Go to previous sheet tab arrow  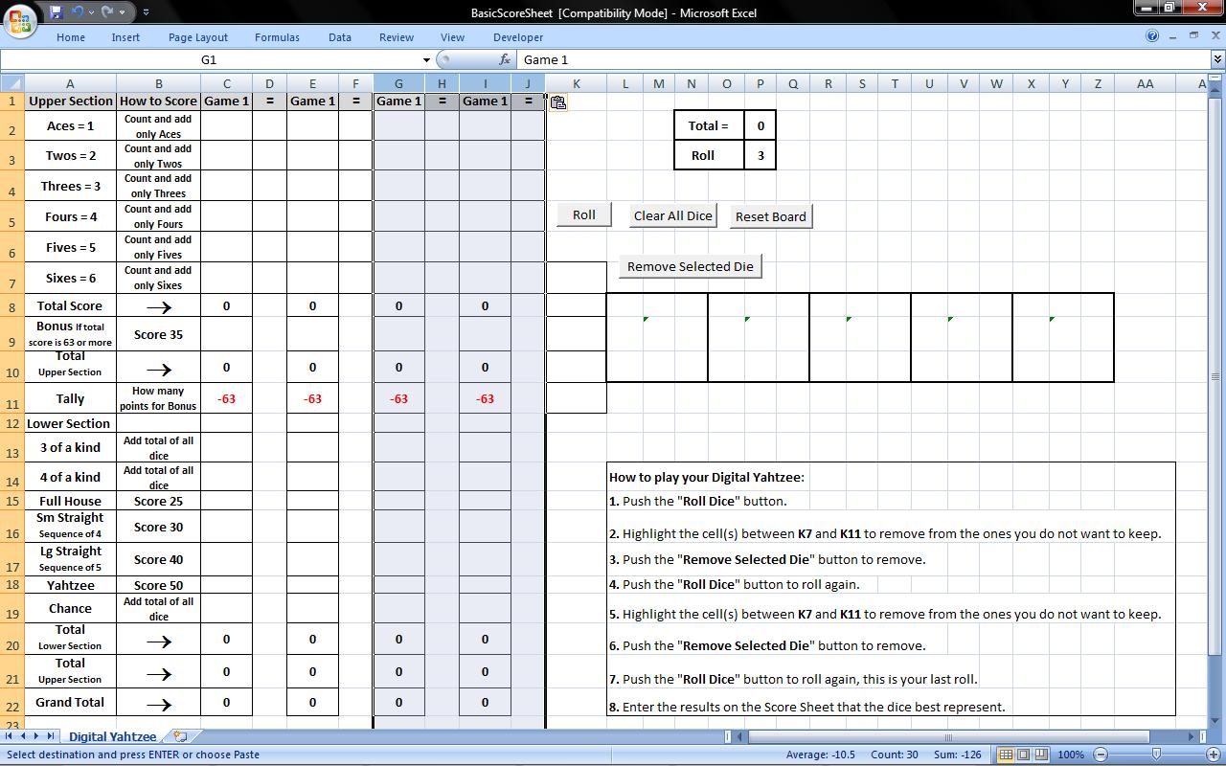click(x=24, y=736)
